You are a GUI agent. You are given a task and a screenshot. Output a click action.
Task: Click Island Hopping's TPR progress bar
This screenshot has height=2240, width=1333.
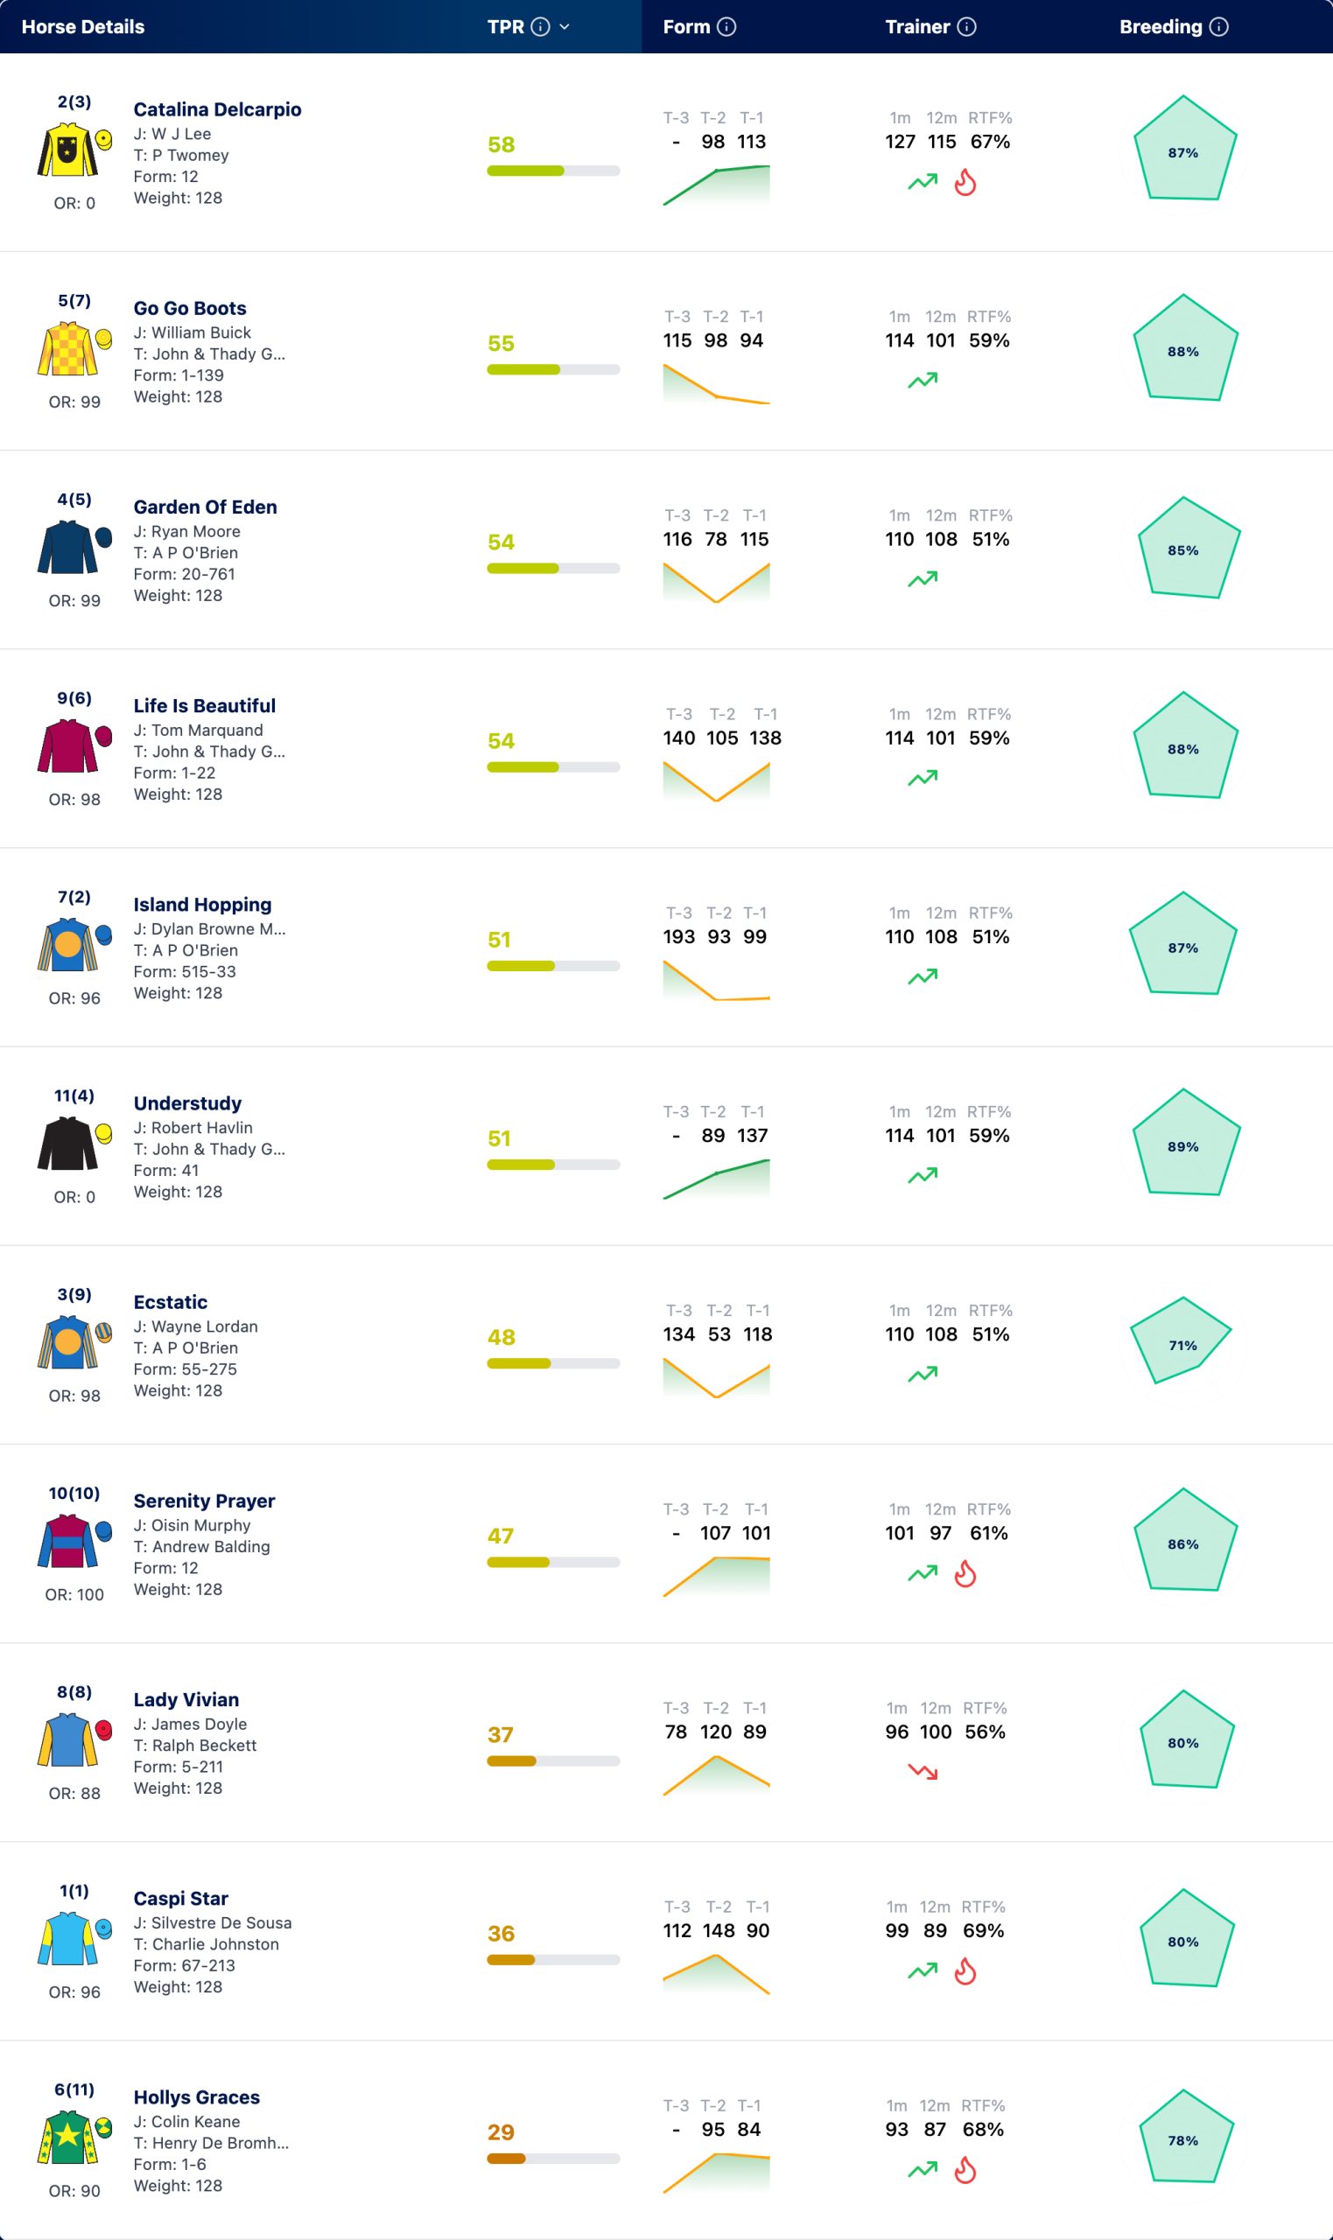pyautogui.click(x=553, y=966)
